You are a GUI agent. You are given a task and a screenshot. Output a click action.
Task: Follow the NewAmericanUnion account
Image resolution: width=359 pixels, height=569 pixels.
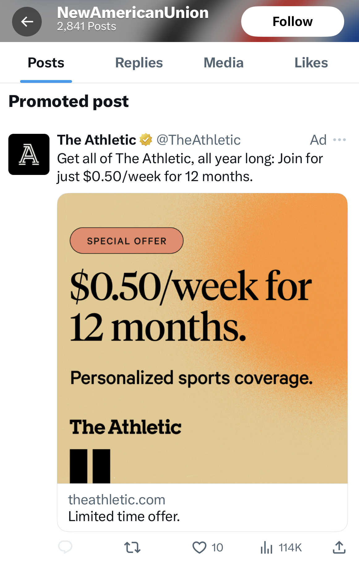[293, 21]
